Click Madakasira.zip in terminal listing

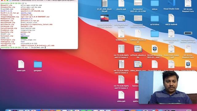[7, 18]
